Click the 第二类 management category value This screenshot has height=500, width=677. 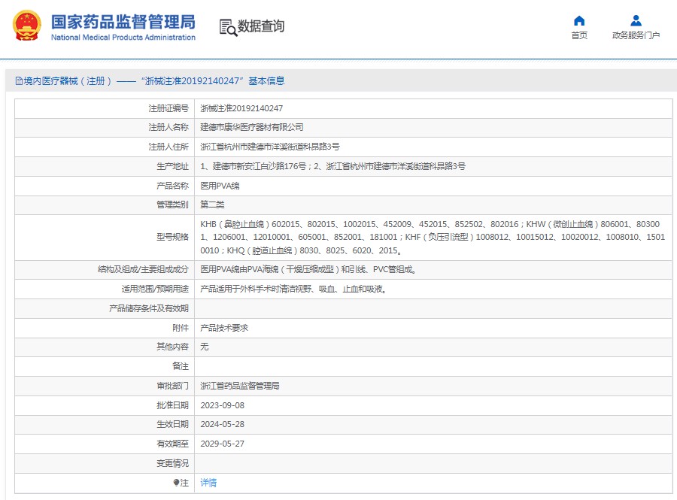212,205
